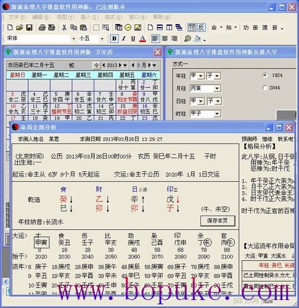Toggle Bold formatting button

coord(114,39)
